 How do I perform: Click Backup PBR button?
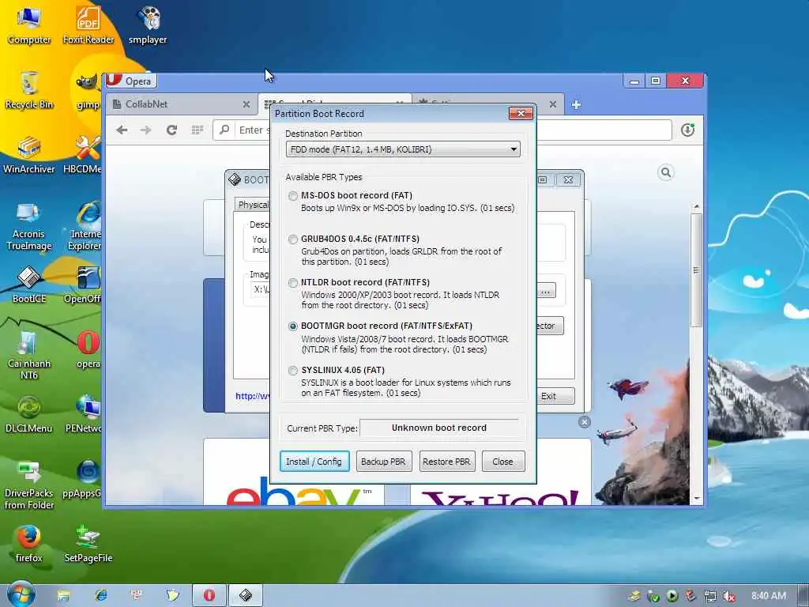pyautogui.click(x=383, y=462)
